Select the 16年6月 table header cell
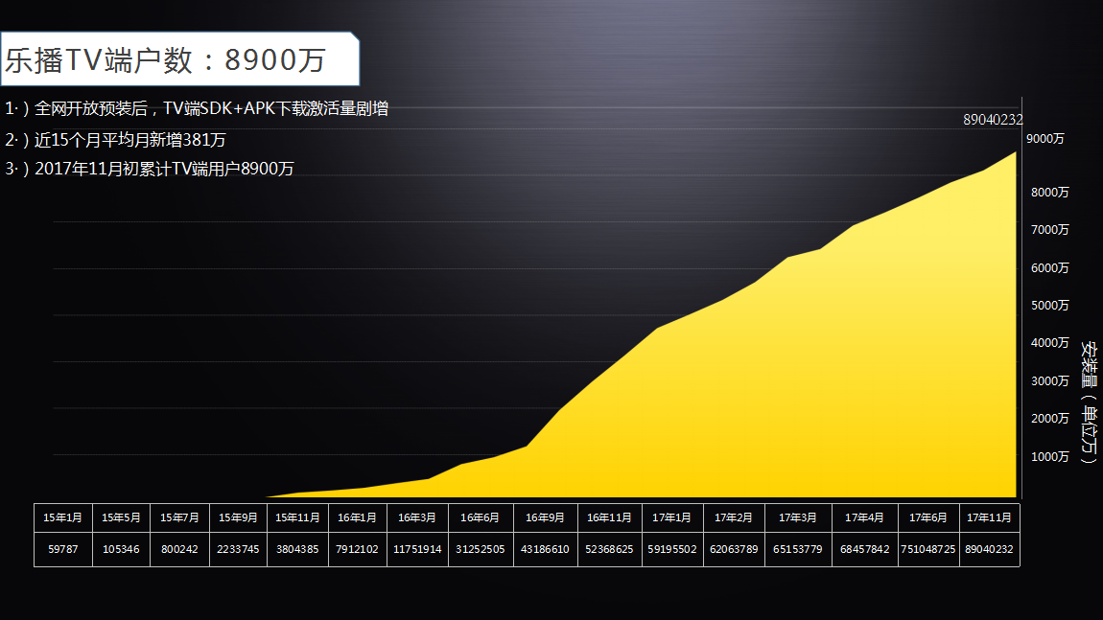This screenshot has width=1103, height=620. click(x=480, y=517)
